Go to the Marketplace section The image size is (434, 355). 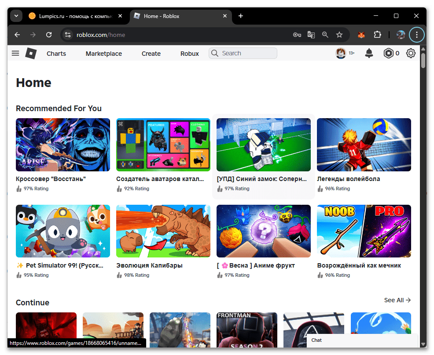[x=104, y=54]
